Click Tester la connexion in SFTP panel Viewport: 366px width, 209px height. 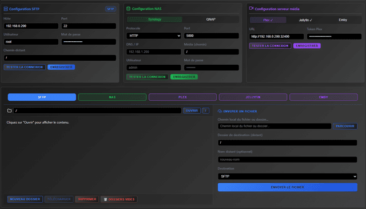point(25,67)
